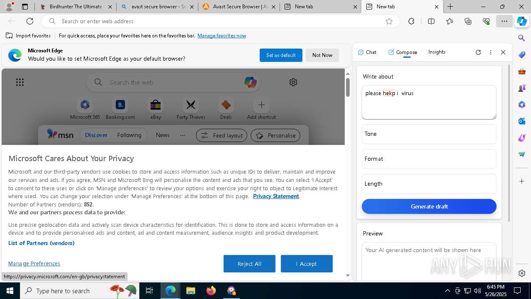The width and height of the screenshot is (531, 299).
Task: Switch to the Compose tab
Action: click(403, 52)
